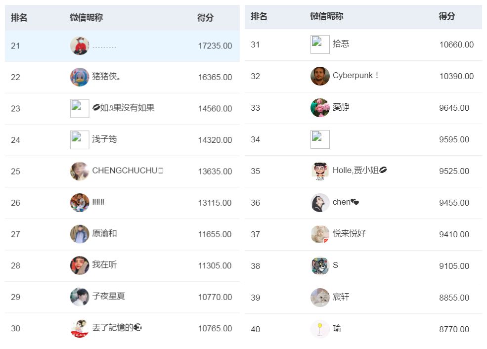This screenshot has height=349, width=487.
Task: Click the cat avatar beside 宸轩
Action: (x=320, y=298)
